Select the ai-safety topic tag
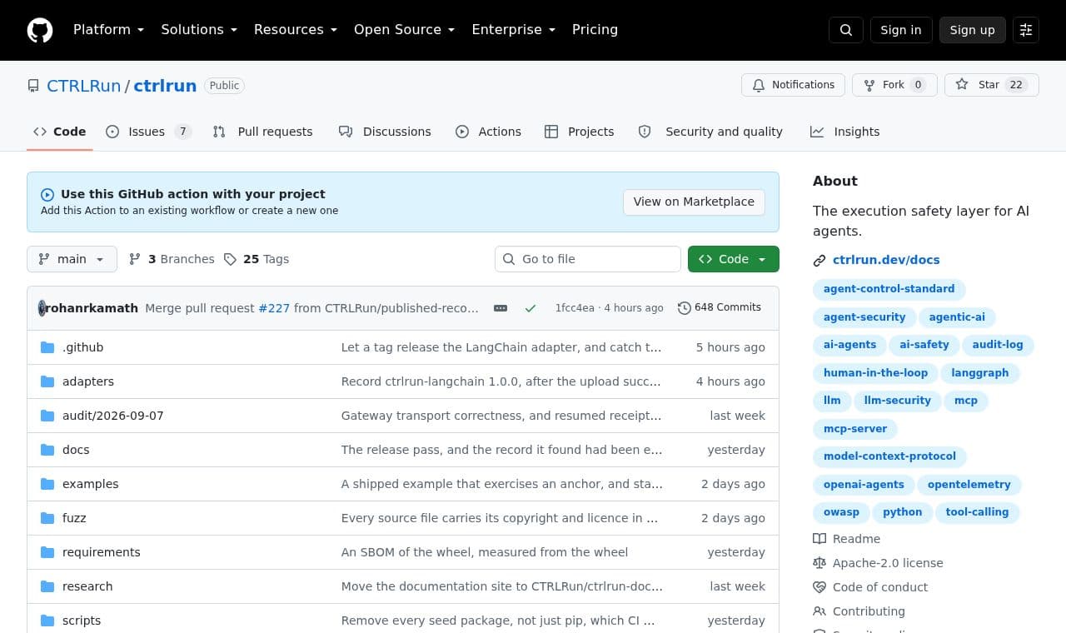1066x633 pixels. [x=924, y=345]
